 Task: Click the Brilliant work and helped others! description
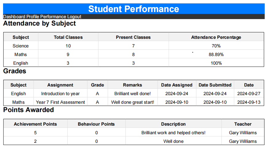coord(173,133)
